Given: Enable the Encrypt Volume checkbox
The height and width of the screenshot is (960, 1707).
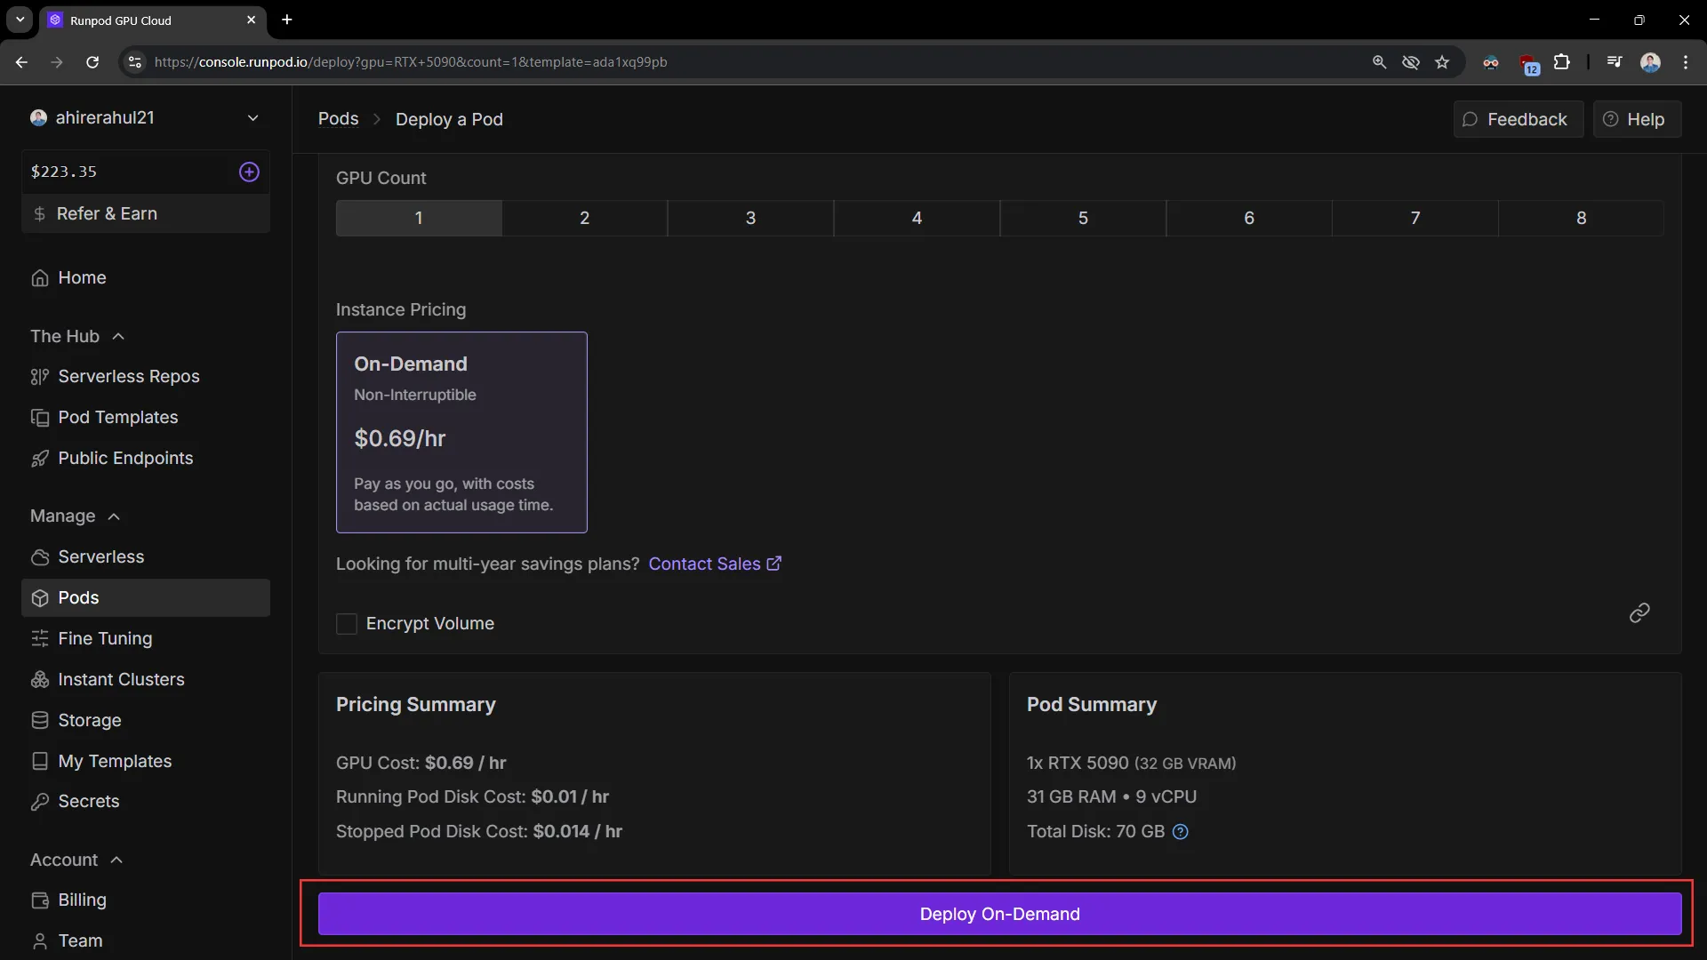Looking at the screenshot, I should coord(347,624).
